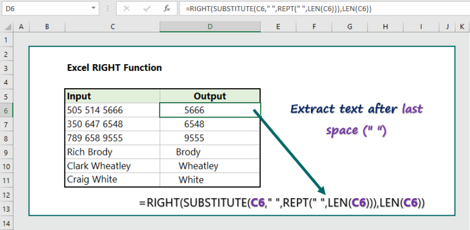Click the Cancel (X) formula icon

click(127, 9)
